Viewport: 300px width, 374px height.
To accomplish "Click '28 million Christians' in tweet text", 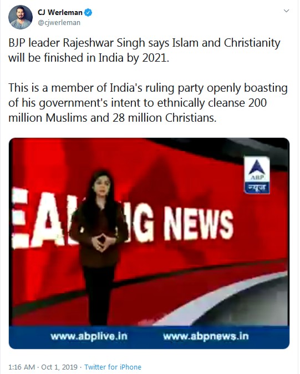I will 165,118.
